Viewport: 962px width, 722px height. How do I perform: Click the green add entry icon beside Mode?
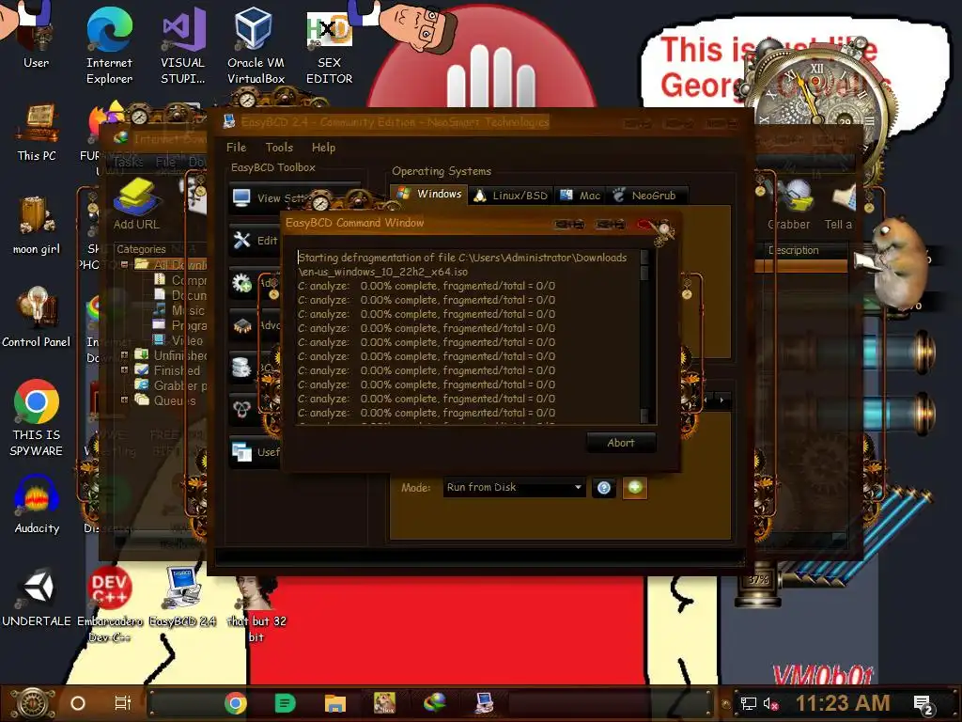point(635,488)
